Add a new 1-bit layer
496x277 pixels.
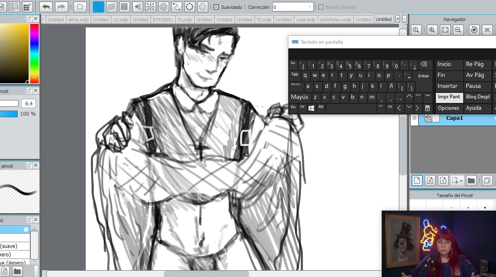click(x=443, y=181)
